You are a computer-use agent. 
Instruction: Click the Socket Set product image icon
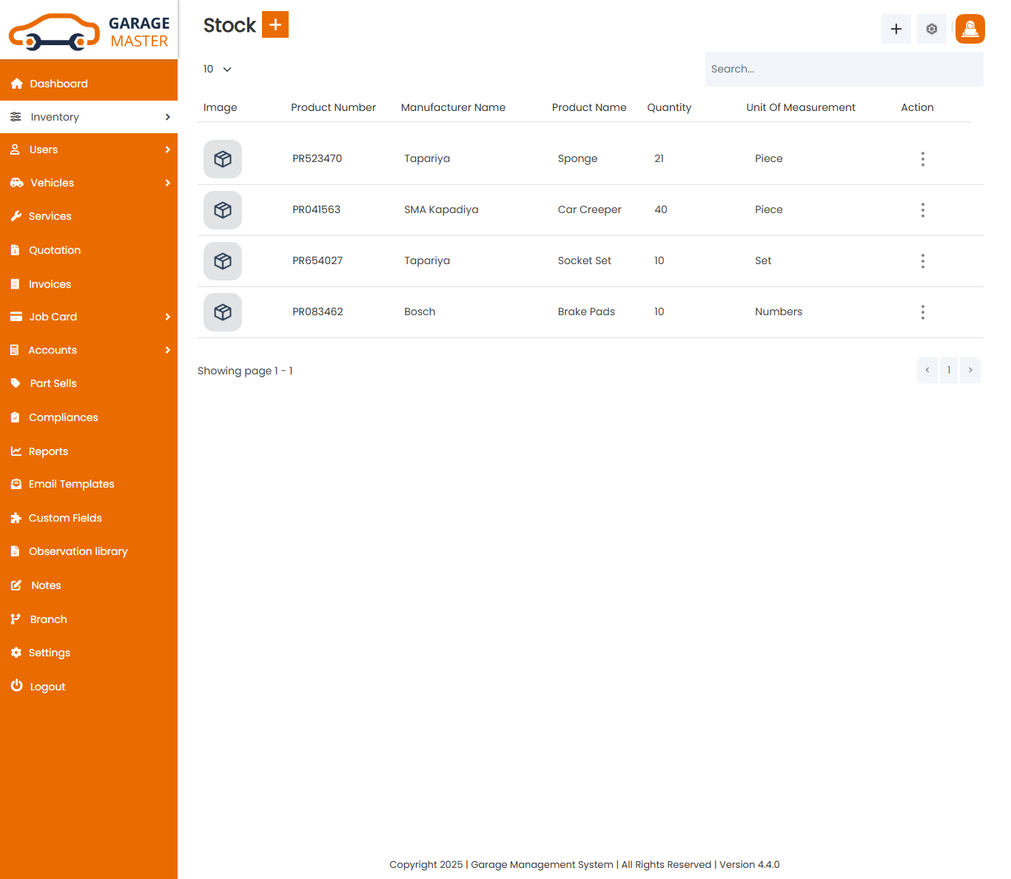click(223, 261)
